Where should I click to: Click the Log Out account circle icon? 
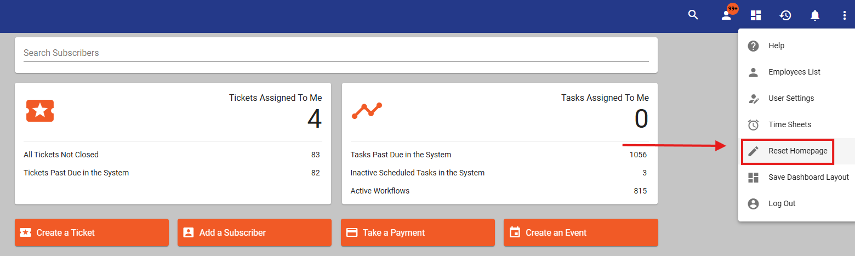[x=754, y=203]
